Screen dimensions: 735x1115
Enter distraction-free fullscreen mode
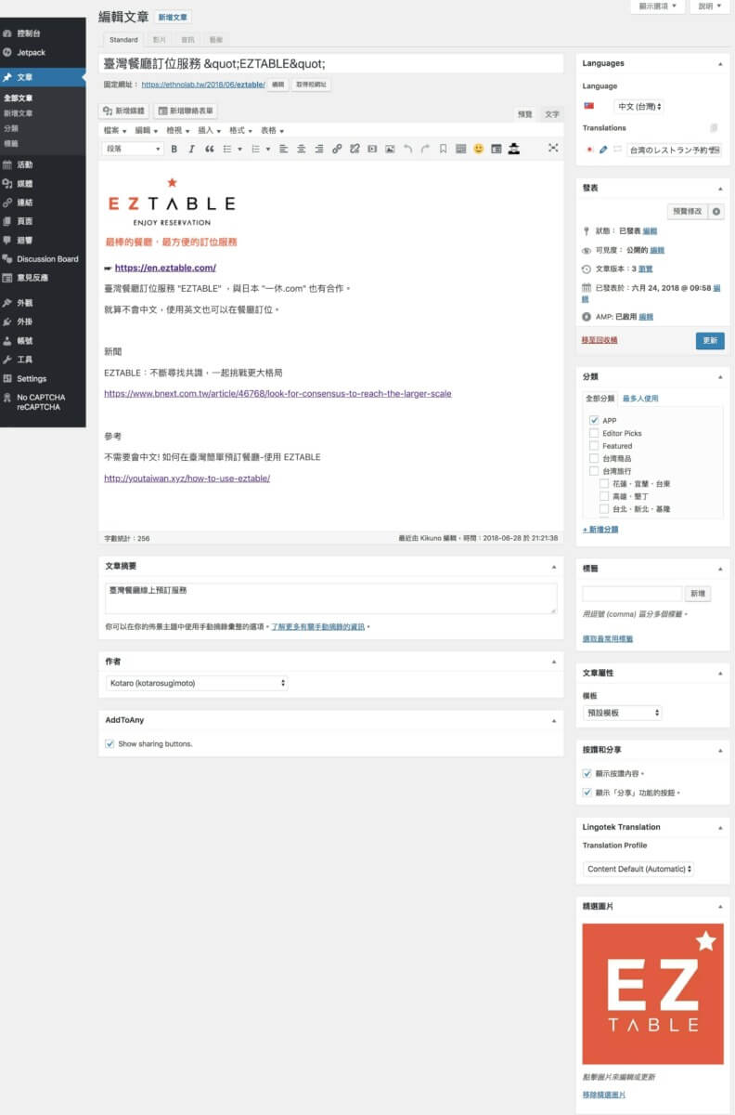click(553, 148)
